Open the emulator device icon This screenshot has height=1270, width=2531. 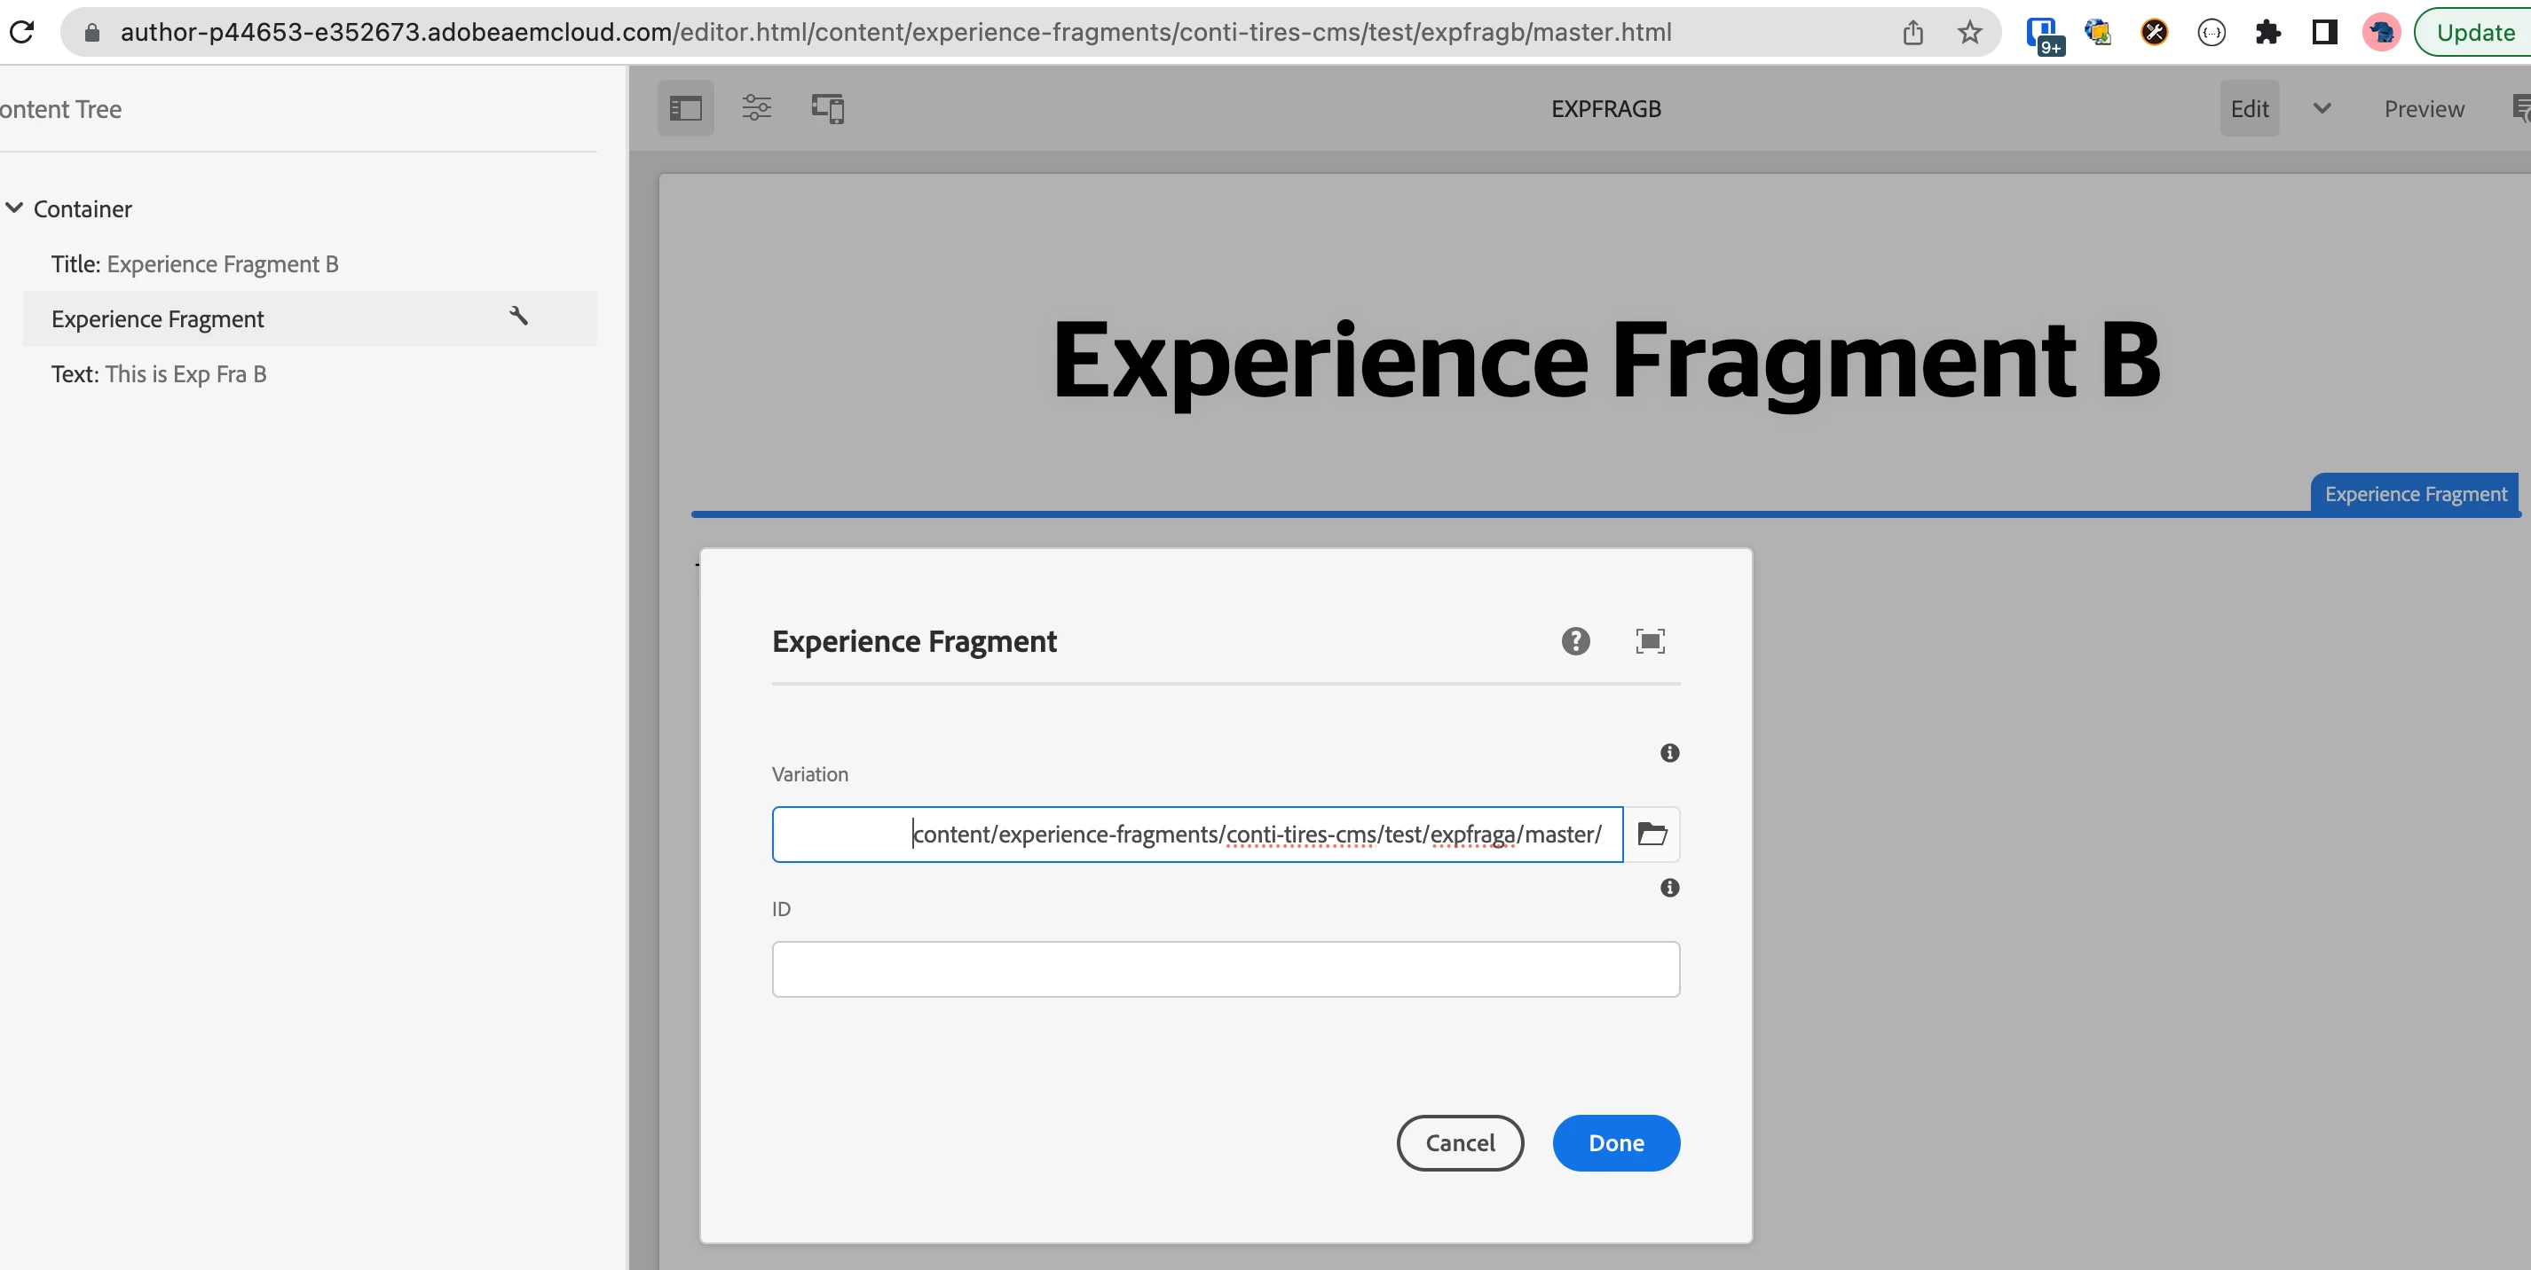[827, 108]
